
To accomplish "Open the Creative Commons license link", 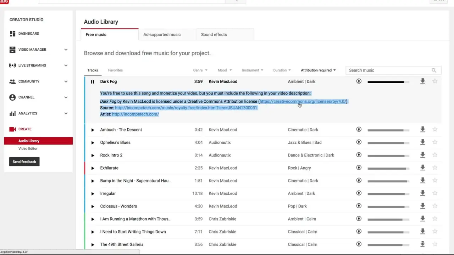I will tap(303, 102).
